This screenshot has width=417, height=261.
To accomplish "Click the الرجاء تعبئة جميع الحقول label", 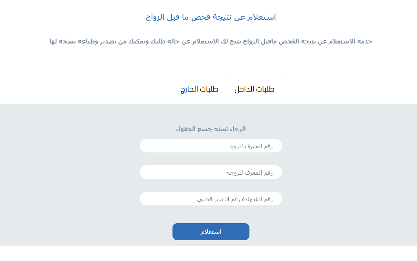I will 211,129.
